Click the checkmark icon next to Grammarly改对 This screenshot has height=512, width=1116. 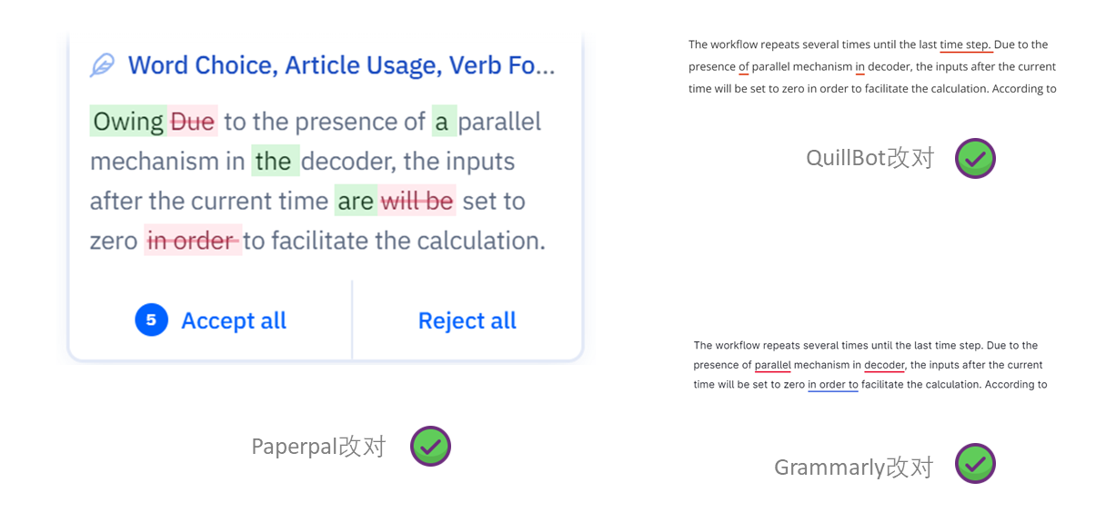(975, 464)
